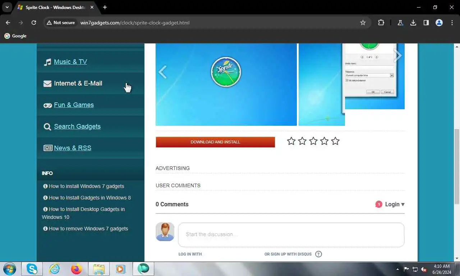
Task: Open the Chrome profile avatar
Action: tap(439, 23)
